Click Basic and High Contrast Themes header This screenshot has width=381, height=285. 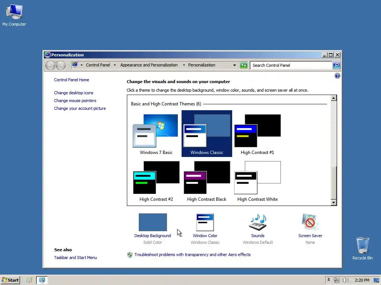point(166,104)
